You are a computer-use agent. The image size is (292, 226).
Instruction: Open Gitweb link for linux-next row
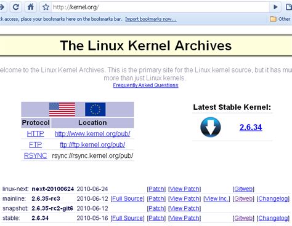243,189
